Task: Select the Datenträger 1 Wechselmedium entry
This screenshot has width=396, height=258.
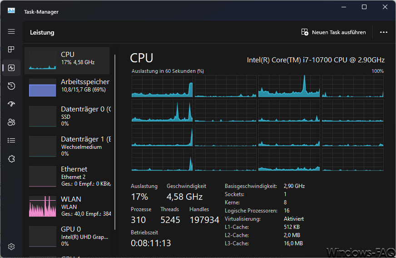Action: pos(67,146)
